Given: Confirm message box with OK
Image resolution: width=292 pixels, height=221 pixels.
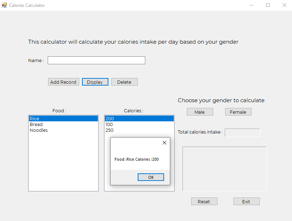Looking at the screenshot, I should [151, 177].
